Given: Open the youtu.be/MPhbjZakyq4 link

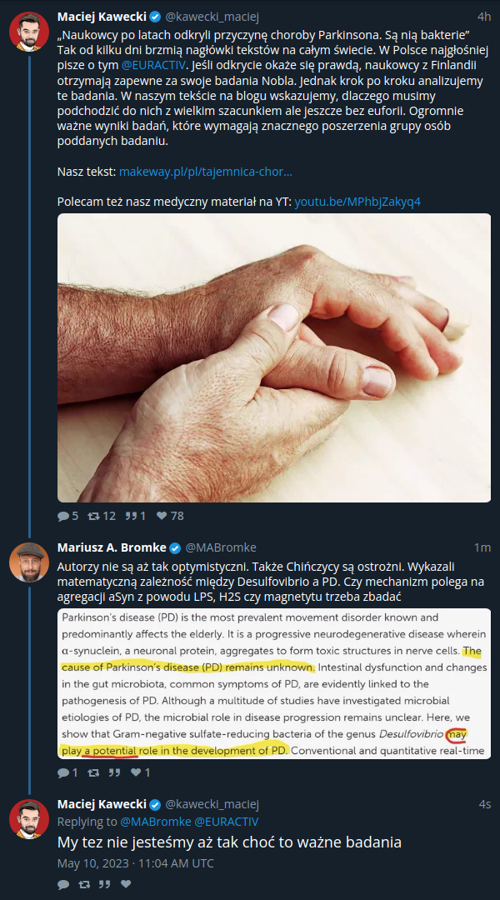Looking at the screenshot, I should click(x=357, y=202).
